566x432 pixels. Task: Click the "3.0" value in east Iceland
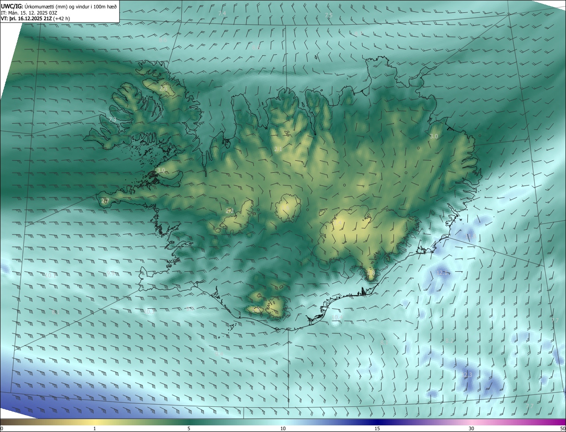point(433,136)
